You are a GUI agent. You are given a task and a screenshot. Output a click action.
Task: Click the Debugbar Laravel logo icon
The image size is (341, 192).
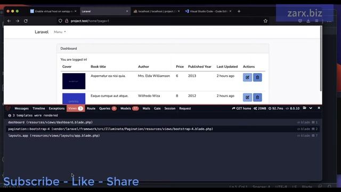coord(8,108)
